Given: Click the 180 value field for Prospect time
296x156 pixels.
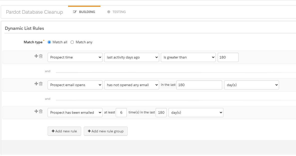Looking at the screenshot, I should click(228, 57).
